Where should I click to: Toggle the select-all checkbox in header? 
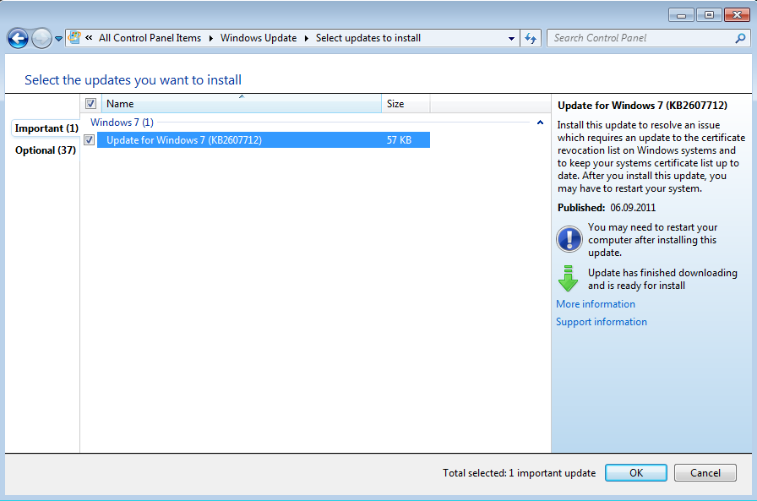pos(90,103)
